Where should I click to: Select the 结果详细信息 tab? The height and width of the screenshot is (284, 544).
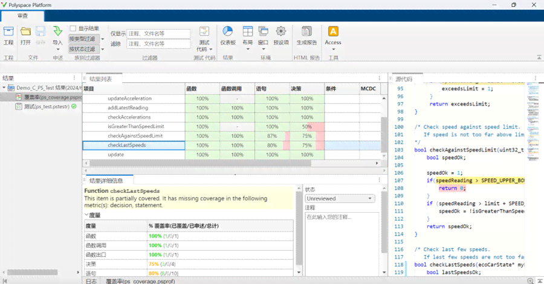106,181
